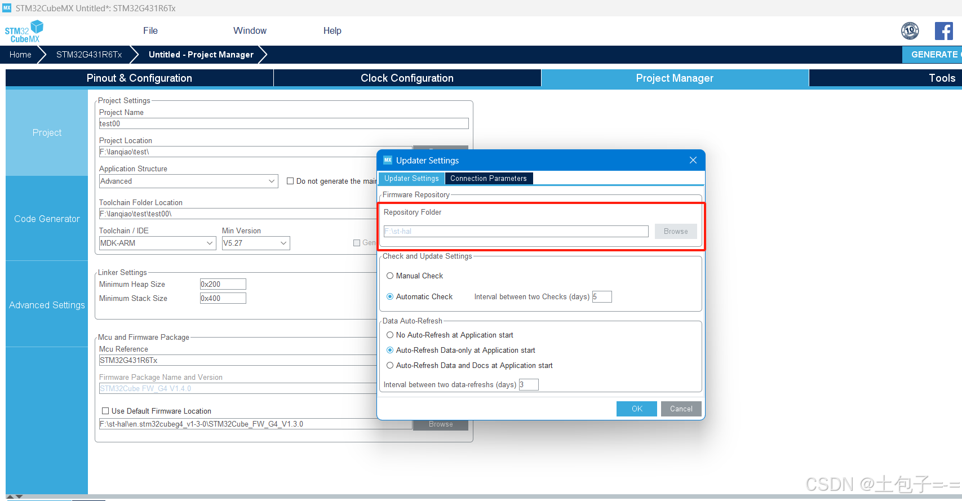The image size is (962, 501).
Task: Click the Project Location input field
Action: pyautogui.click(x=256, y=152)
